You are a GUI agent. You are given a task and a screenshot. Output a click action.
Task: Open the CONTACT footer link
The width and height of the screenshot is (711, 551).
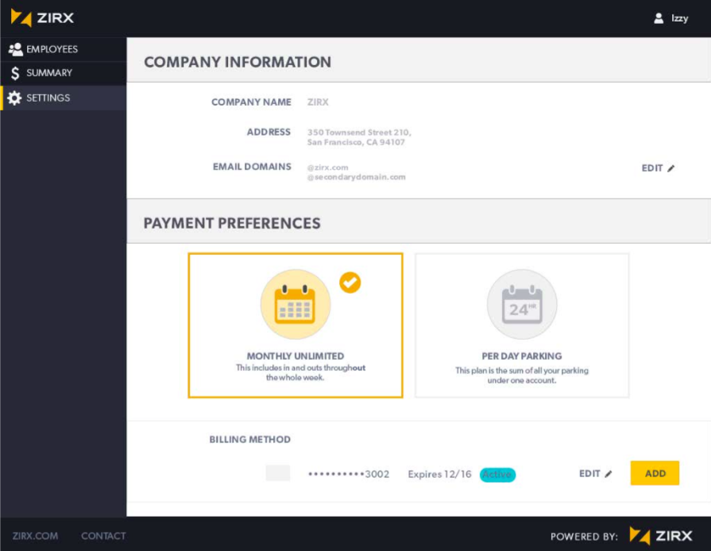103,536
